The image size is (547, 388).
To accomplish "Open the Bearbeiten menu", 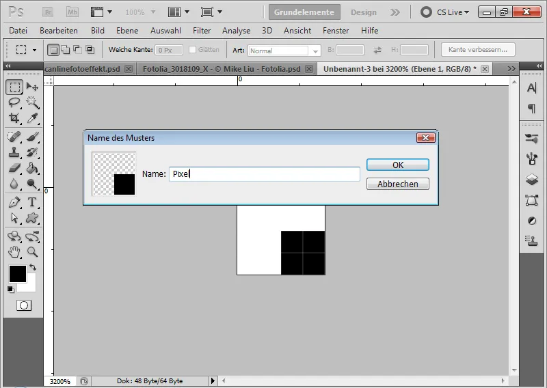I will 59,31.
